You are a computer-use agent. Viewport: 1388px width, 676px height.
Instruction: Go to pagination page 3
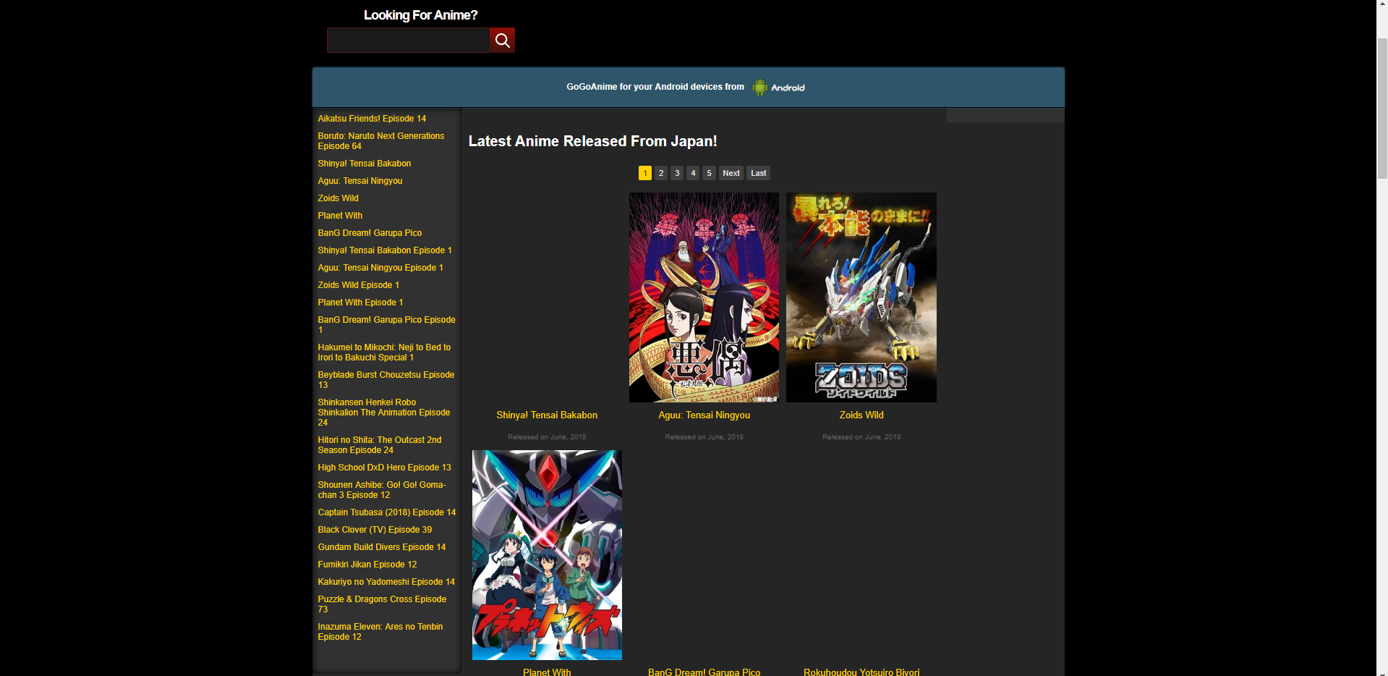[x=677, y=173]
